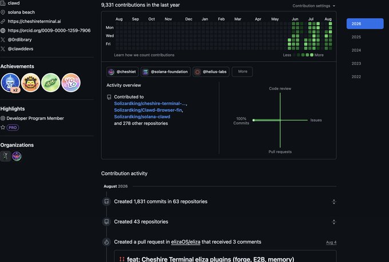
Task: Click the 100% Commits point on activity chart
Action: point(253,120)
